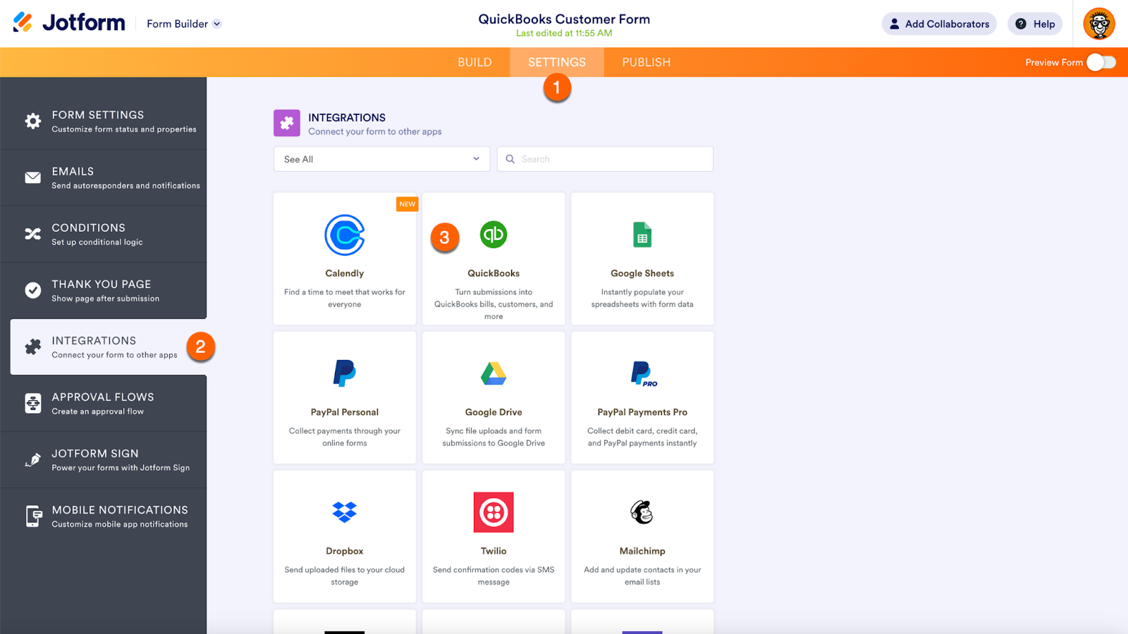Toggle the Preview Form switch
The image size is (1128, 634).
tap(1101, 62)
